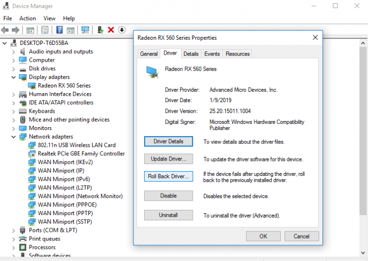This screenshot has height=261, width=368.
Task: Click the Cancel button
Action: (301, 236)
